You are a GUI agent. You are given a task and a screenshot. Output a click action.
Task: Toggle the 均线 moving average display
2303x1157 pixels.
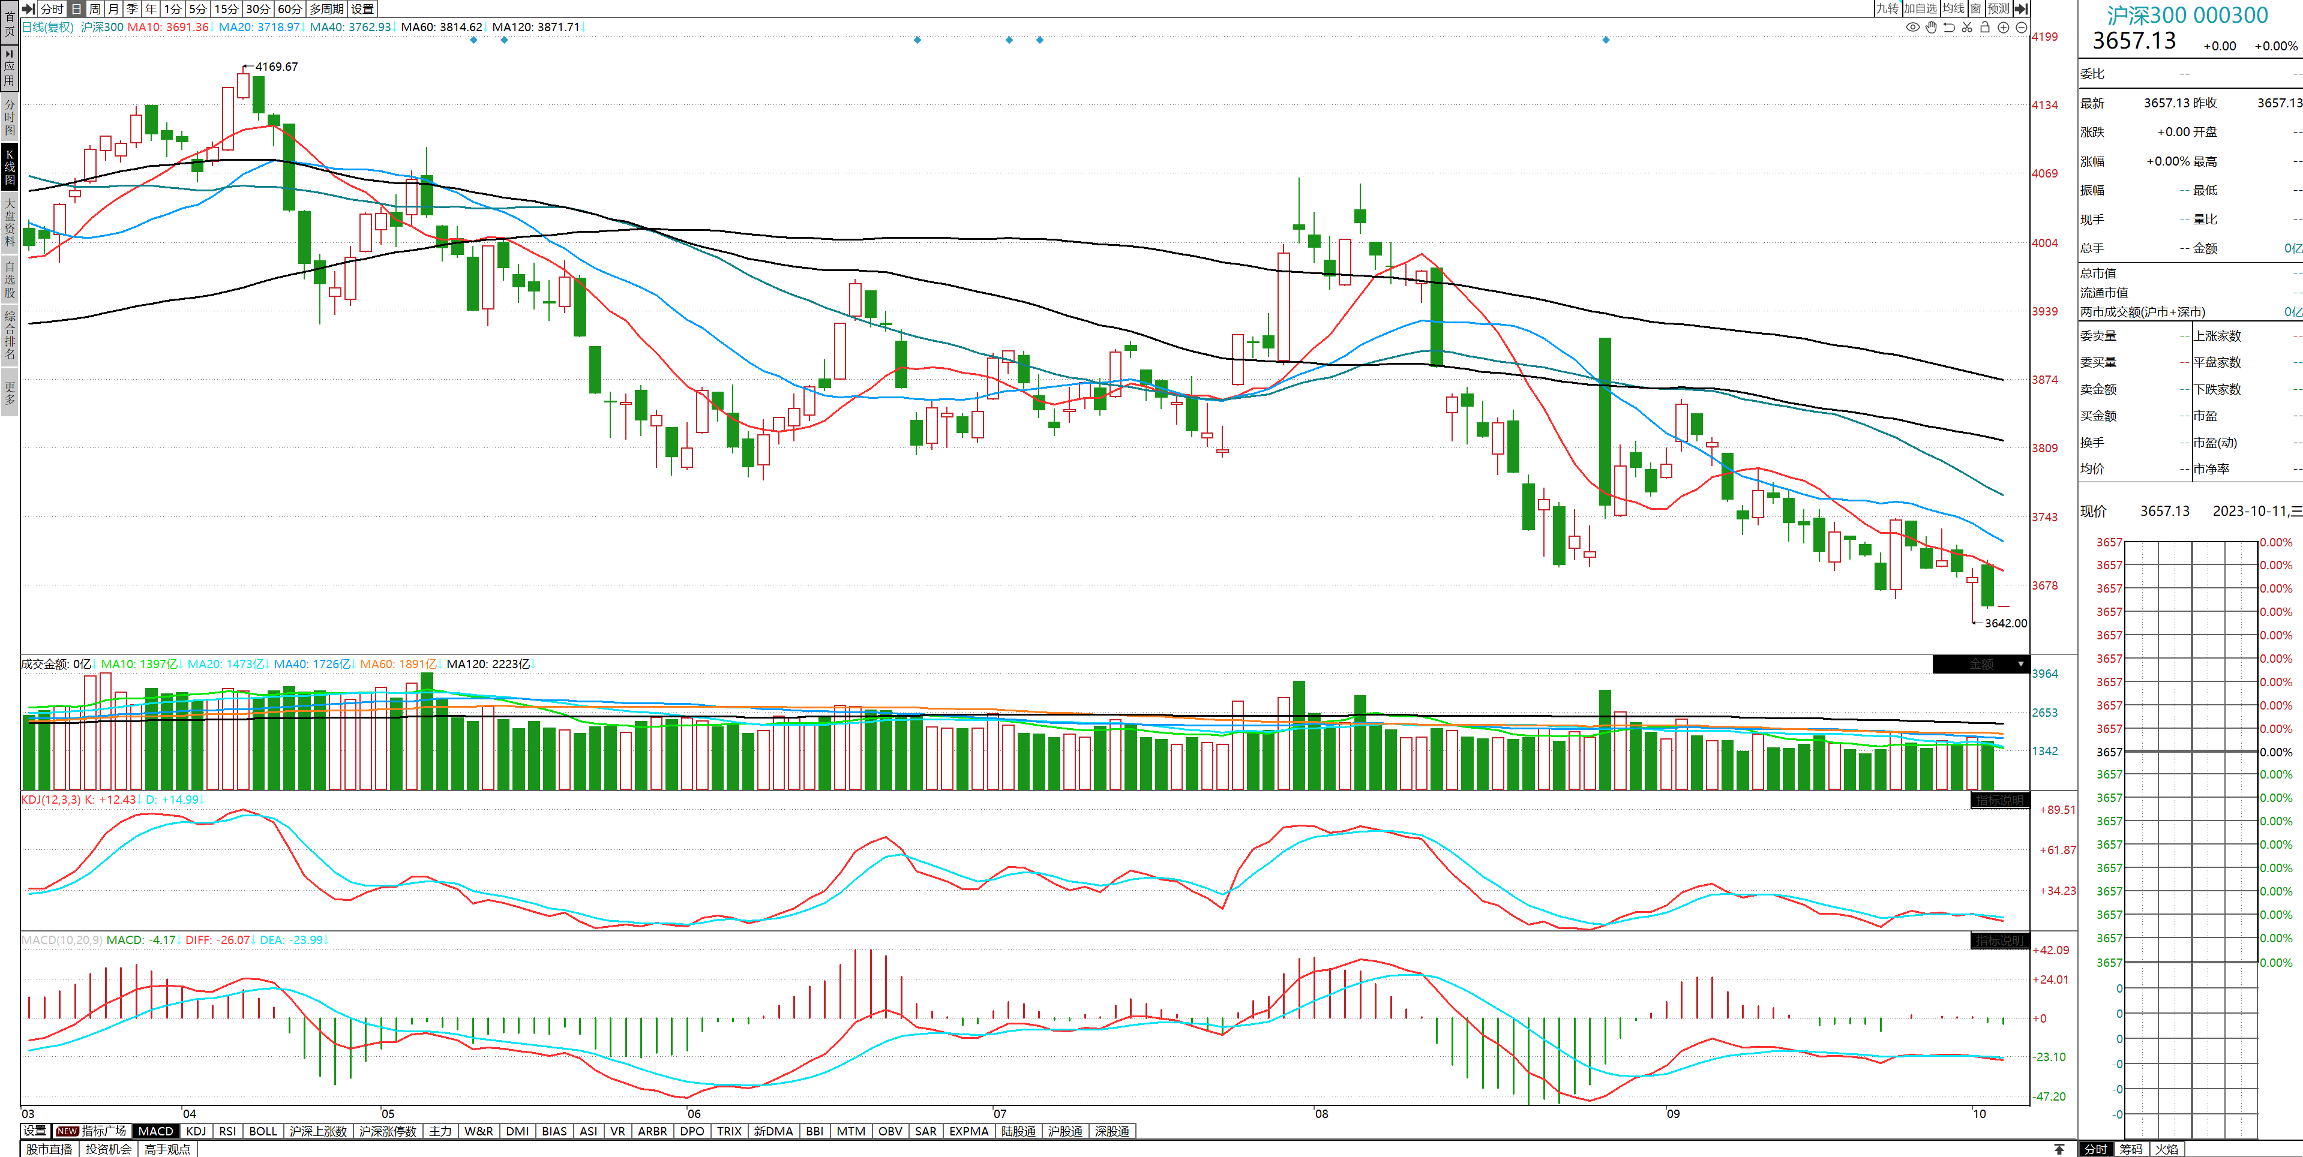tap(1953, 8)
